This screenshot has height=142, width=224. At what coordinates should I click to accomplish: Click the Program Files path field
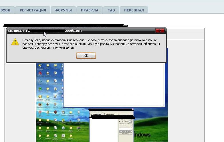click(x=126, y=131)
